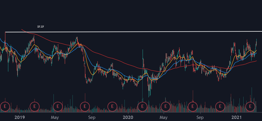Click the Sep label before 2021
This screenshot has width=262, height=121.
(200, 118)
